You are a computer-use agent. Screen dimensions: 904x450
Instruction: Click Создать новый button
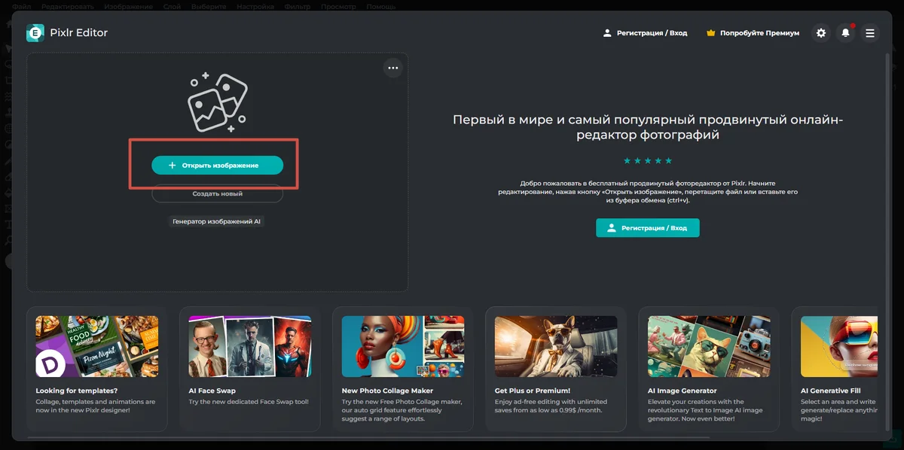(217, 193)
